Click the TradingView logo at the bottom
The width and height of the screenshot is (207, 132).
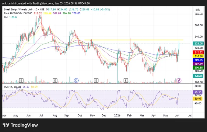coord(20,125)
